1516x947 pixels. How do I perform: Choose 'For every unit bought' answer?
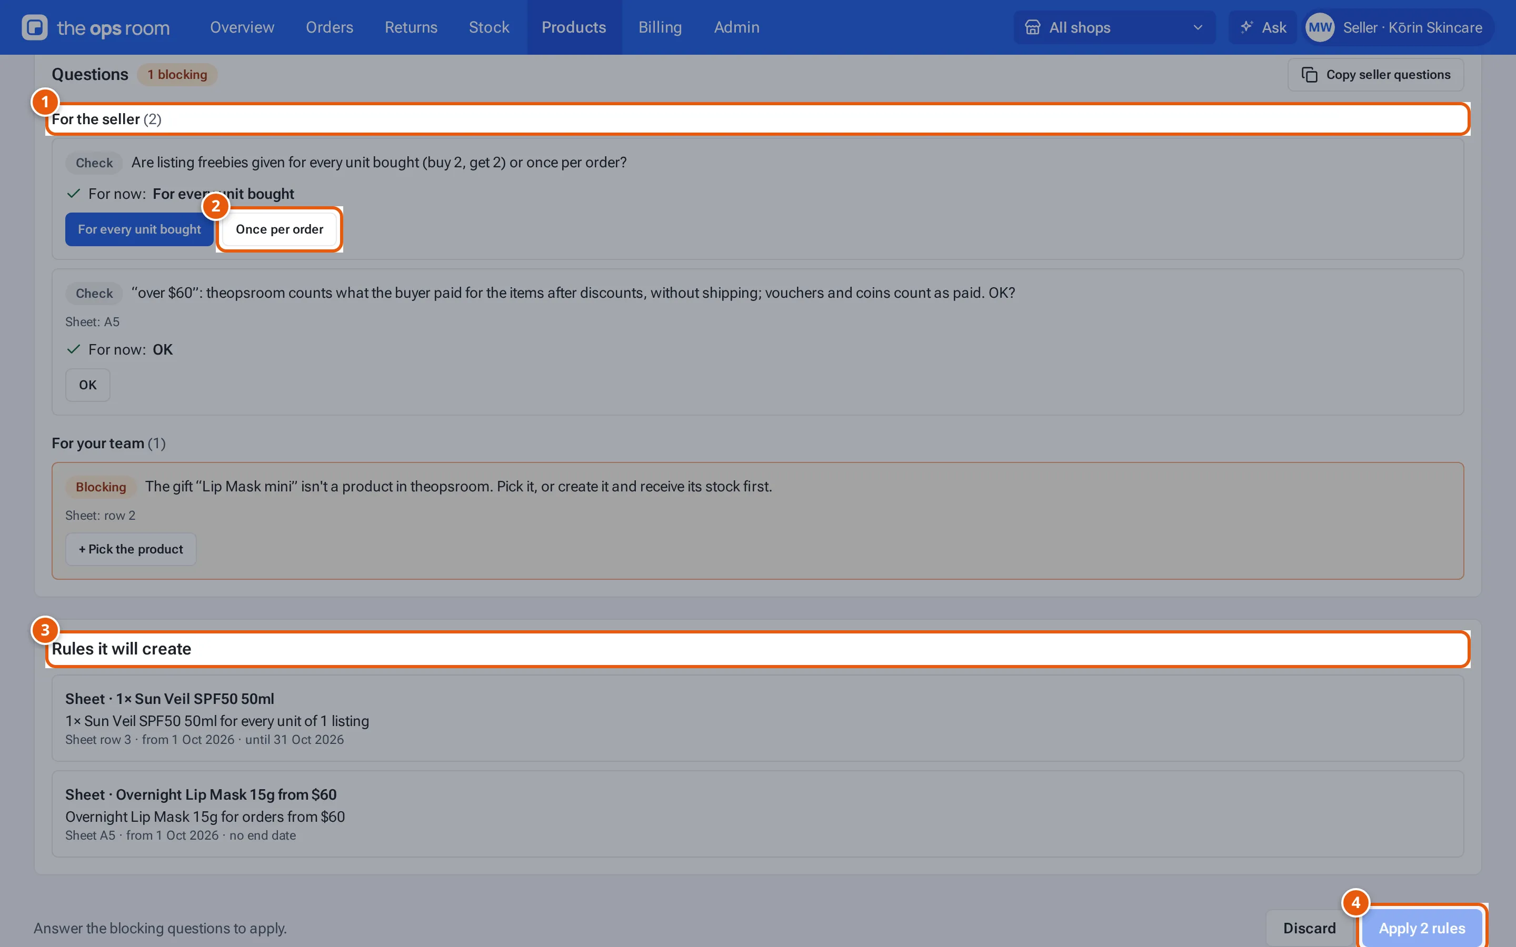(139, 229)
